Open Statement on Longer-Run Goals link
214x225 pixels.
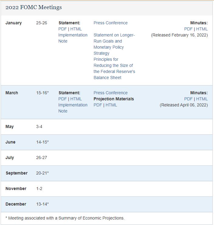[114, 44]
